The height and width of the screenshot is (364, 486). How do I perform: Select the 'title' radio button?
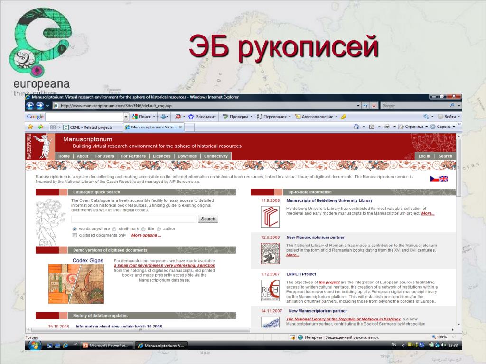[x=143, y=229]
